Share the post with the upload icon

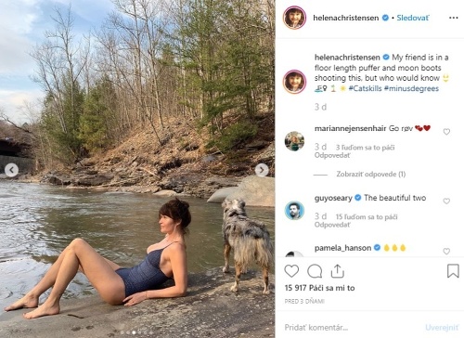[337, 271]
